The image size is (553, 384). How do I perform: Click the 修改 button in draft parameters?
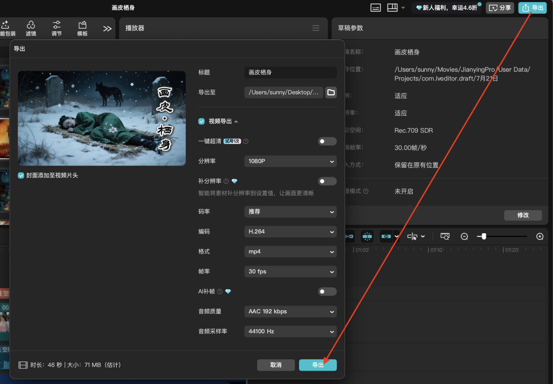[x=523, y=215]
